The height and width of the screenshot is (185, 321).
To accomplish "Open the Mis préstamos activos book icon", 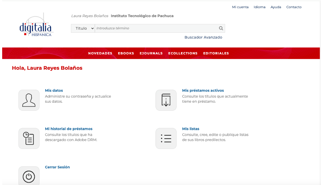I will coord(166,100).
